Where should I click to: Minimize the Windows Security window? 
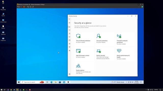coord(128,16)
